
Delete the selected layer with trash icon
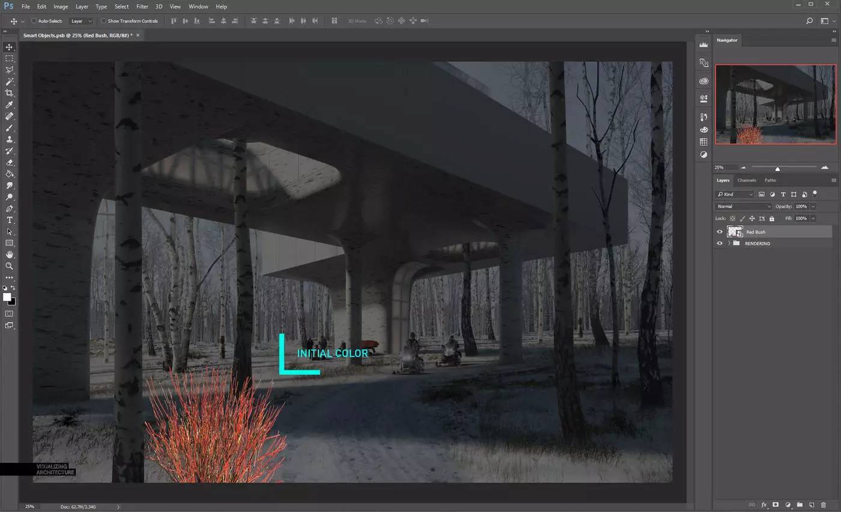tap(824, 505)
